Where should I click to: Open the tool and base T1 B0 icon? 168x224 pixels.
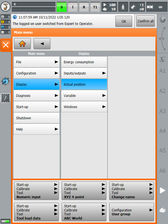pos(137,7)
